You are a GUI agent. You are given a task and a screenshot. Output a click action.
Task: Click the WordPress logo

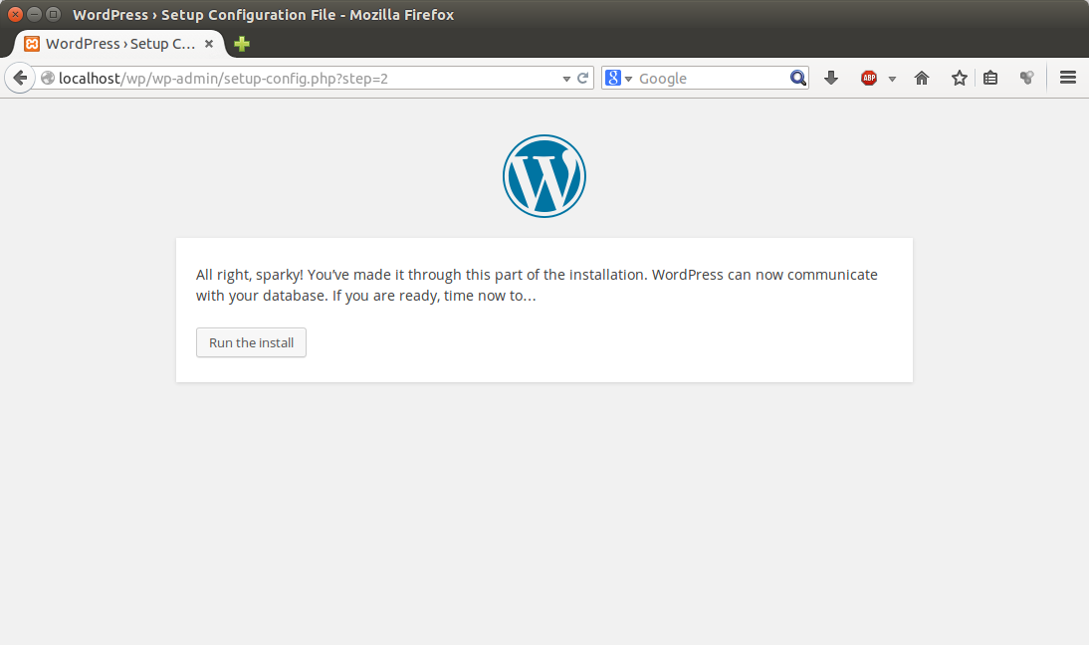click(x=544, y=176)
